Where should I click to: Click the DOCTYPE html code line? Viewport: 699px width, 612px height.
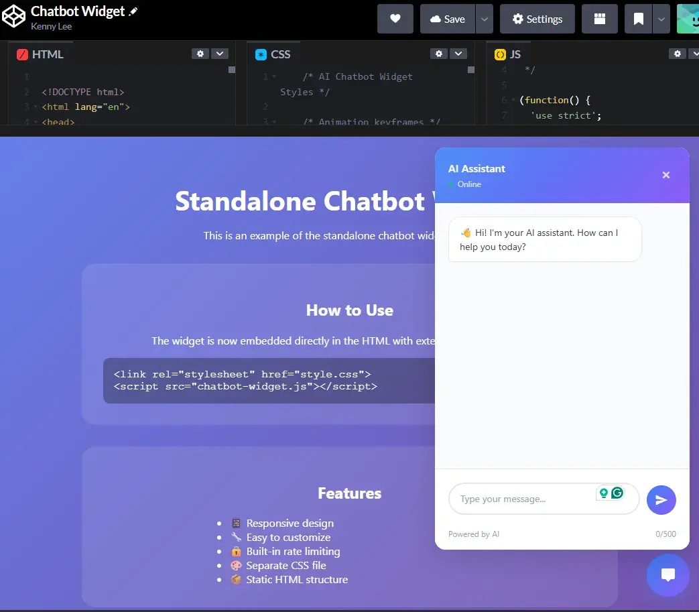tap(83, 92)
